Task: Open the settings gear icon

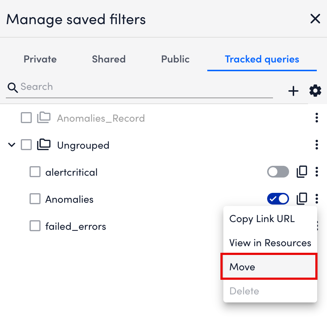Action: pyautogui.click(x=315, y=91)
